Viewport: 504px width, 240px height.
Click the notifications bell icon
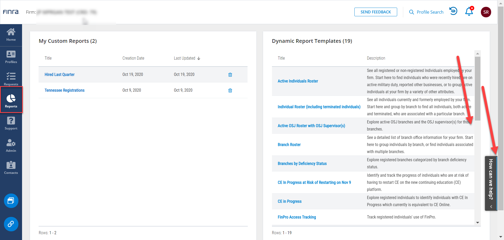click(469, 12)
